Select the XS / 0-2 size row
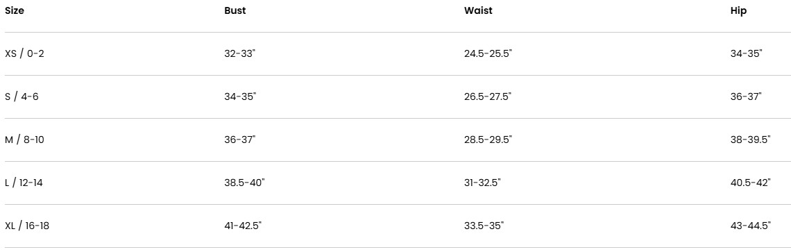 click(395, 53)
